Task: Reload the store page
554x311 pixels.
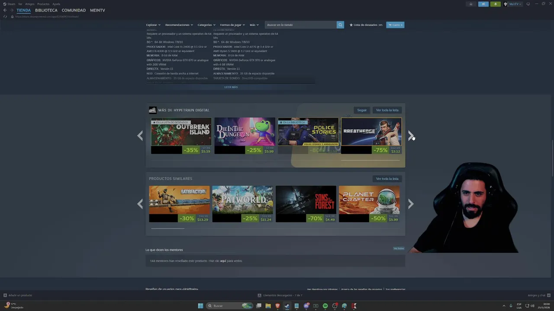Action: (5, 16)
